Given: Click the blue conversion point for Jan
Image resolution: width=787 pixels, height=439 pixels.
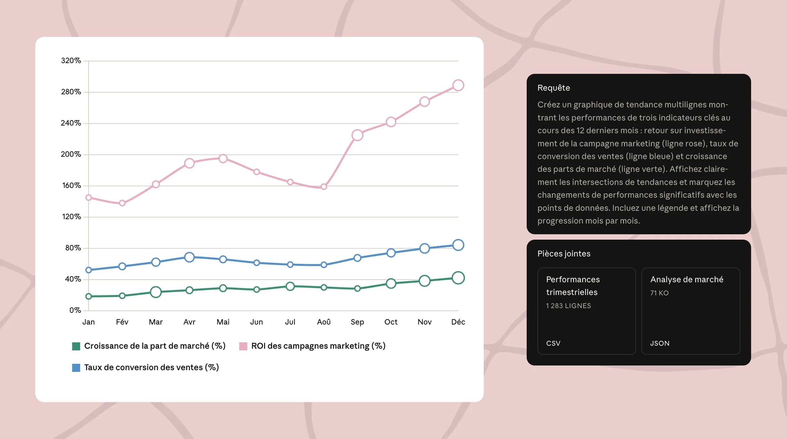Looking at the screenshot, I should [x=89, y=270].
